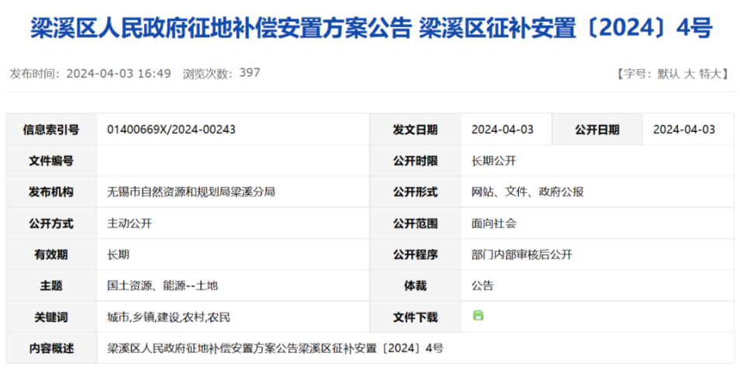
Task: Select the 发文日期 value 2024-04-03
Action: [x=503, y=130]
